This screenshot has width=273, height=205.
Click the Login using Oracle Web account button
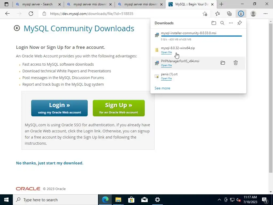pos(59,108)
